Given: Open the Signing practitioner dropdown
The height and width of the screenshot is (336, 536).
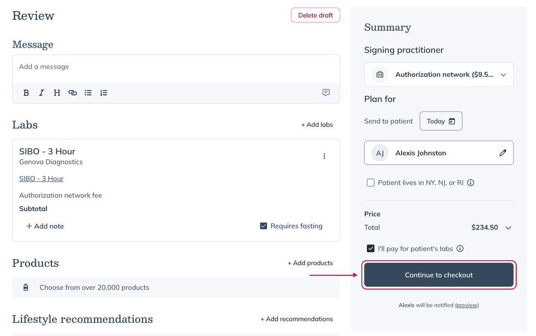Looking at the screenshot, I should click(x=439, y=74).
